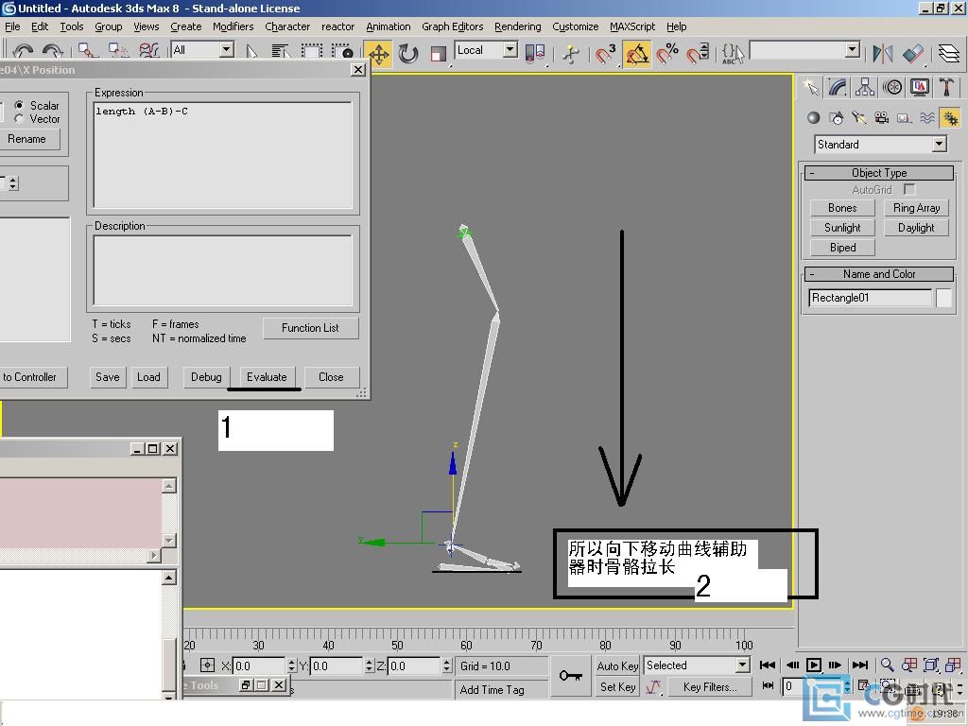Open the Standard category dropdown
968x726 pixels.
pos(939,145)
